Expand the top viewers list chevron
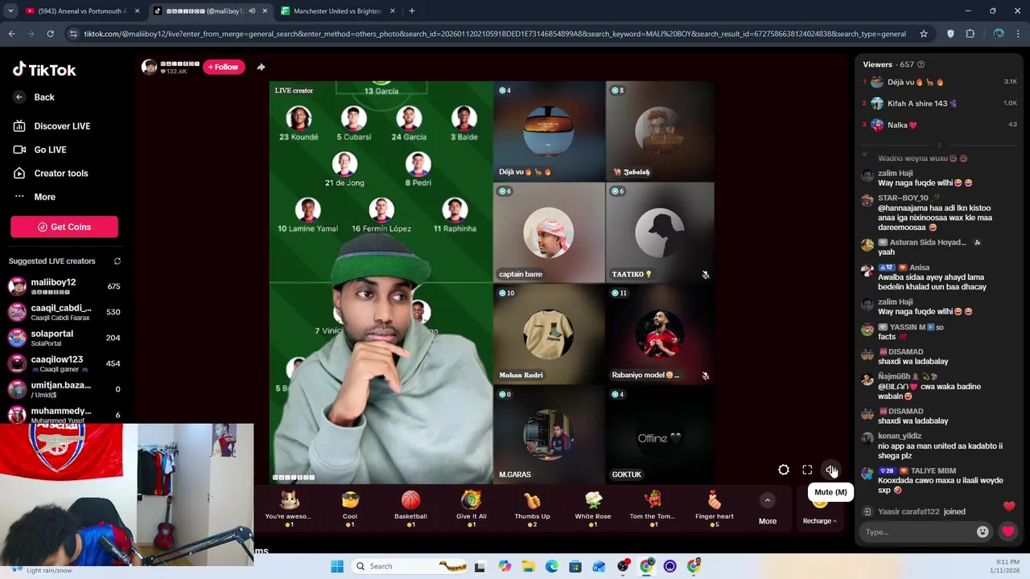 click(939, 146)
